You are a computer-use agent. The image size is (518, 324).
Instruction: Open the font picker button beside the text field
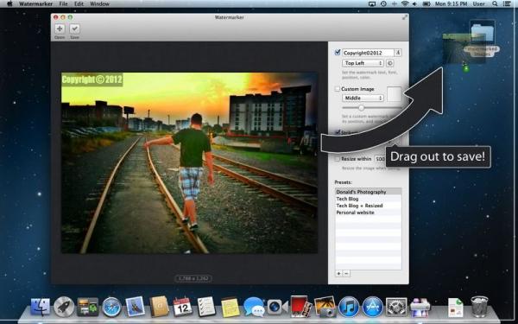(x=398, y=53)
